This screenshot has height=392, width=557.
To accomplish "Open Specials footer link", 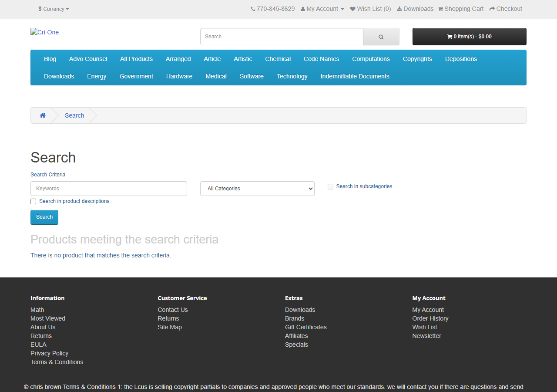I will pyautogui.click(x=296, y=345).
